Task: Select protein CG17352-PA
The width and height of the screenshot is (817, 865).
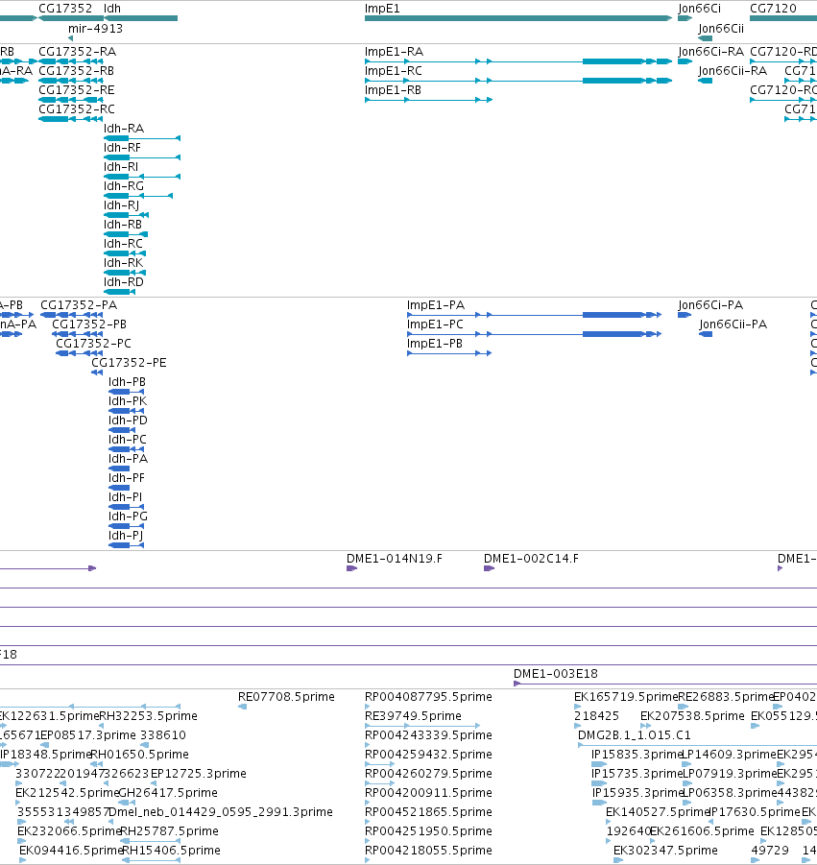Action: [x=79, y=305]
